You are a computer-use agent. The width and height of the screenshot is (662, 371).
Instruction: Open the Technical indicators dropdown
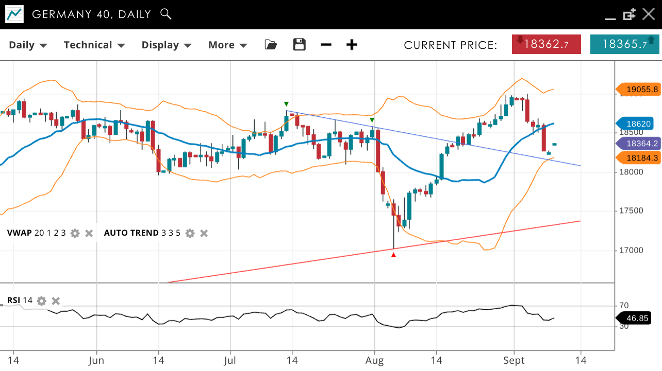tap(94, 45)
